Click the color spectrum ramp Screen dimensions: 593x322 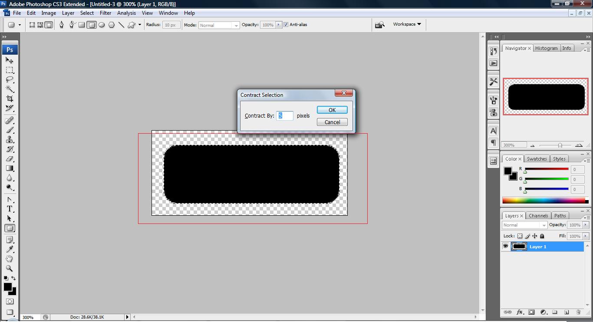544,200
